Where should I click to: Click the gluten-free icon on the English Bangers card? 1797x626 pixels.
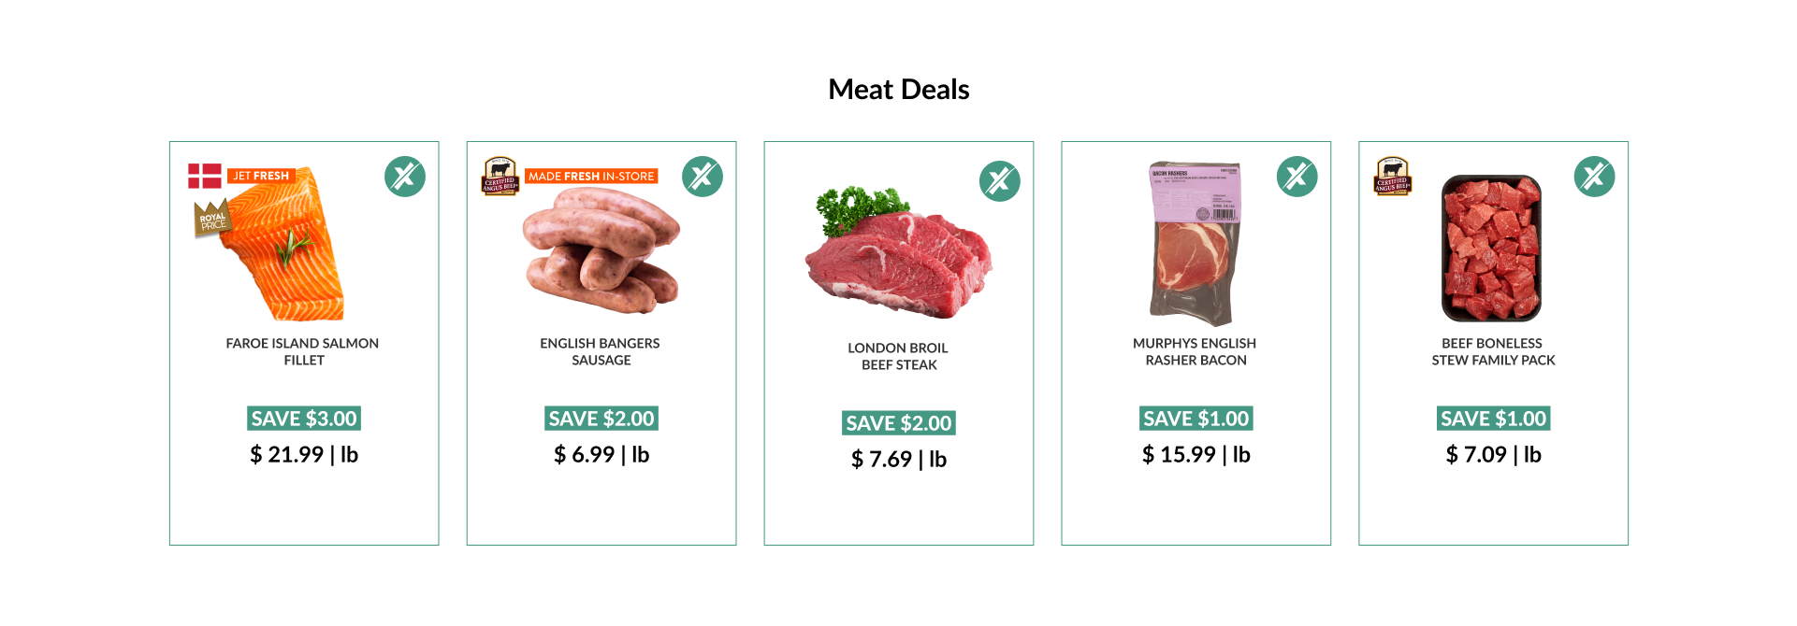[x=703, y=177]
